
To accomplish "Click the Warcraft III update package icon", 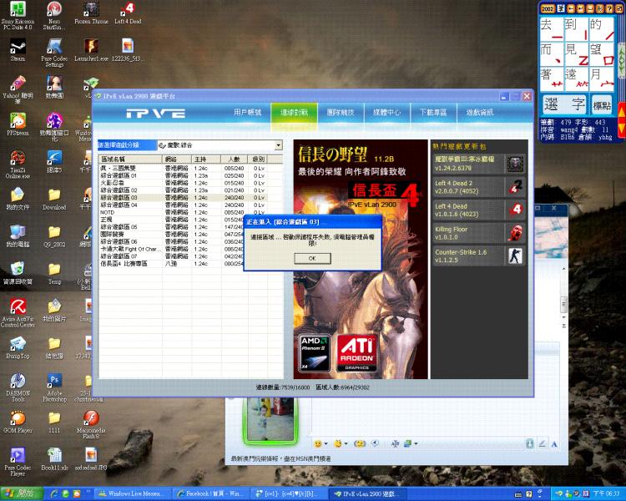I will click(x=516, y=163).
